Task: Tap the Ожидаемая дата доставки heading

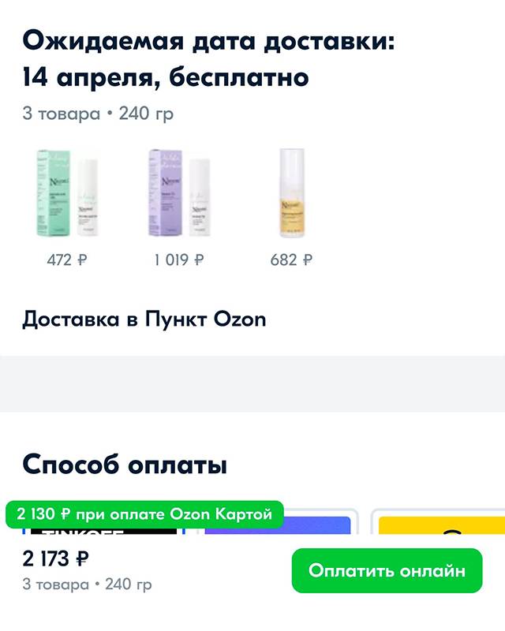Action: pyautogui.click(x=208, y=41)
